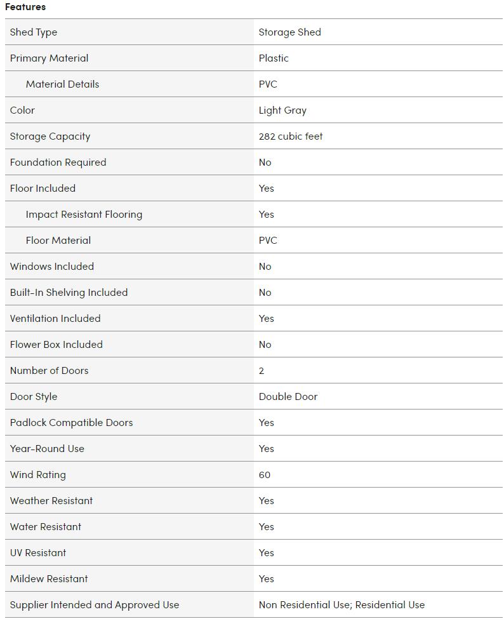Click the Windows Included label
This screenshot has width=504, height=626.
click(51, 267)
